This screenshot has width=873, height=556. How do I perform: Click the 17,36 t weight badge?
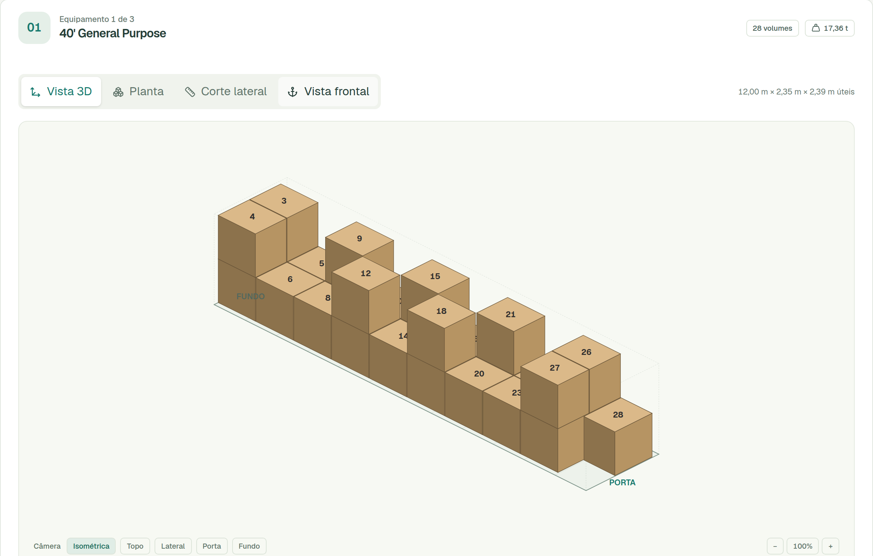[x=829, y=28]
